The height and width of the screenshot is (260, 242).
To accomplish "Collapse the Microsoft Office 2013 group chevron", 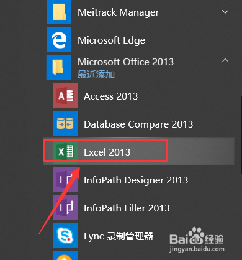I will [225, 60].
